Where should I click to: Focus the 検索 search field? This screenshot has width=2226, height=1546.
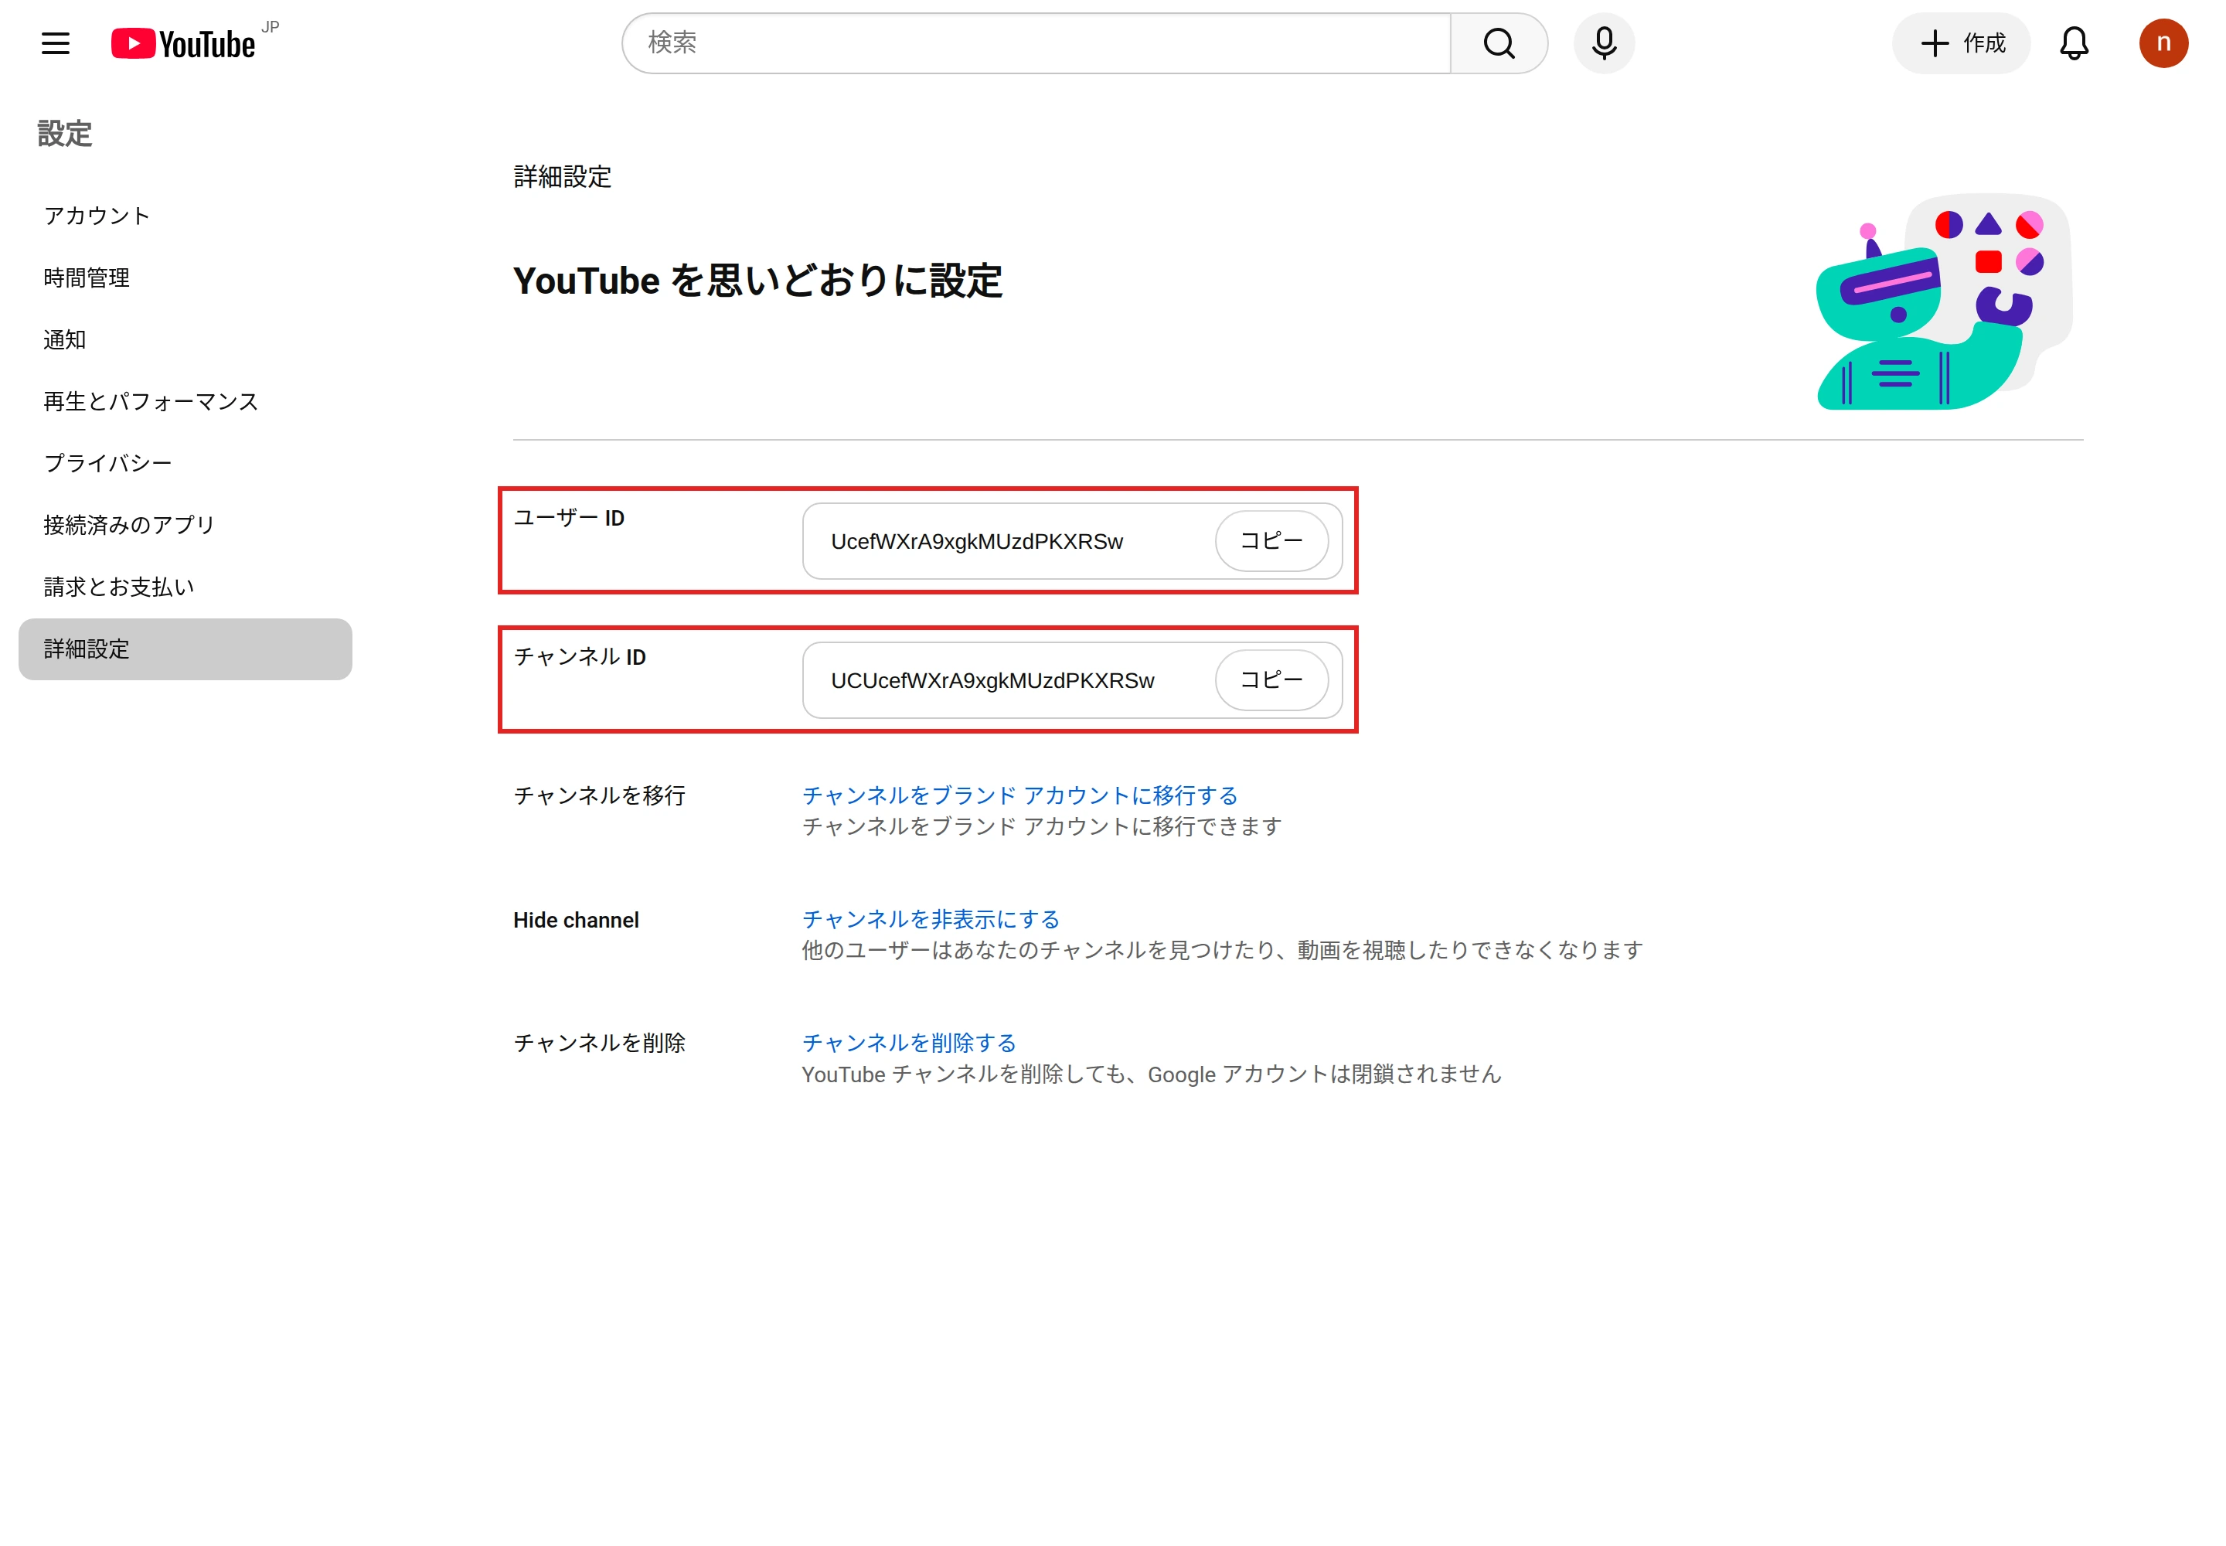tap(1036, 43)
